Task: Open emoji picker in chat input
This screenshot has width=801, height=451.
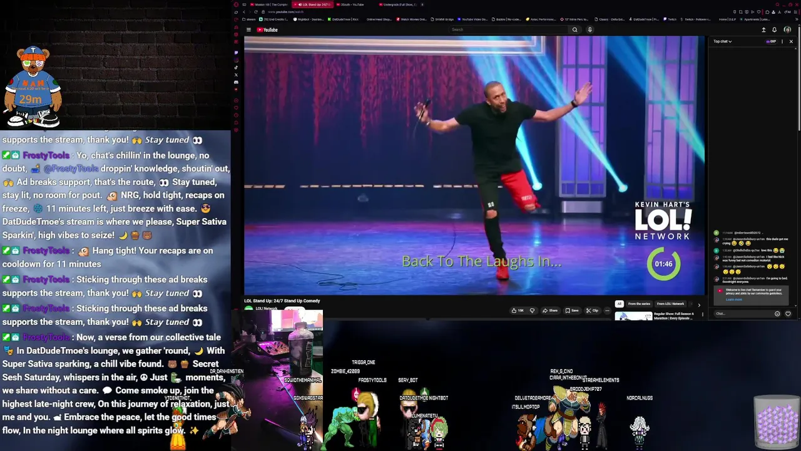Action: (x=777, y=314)
